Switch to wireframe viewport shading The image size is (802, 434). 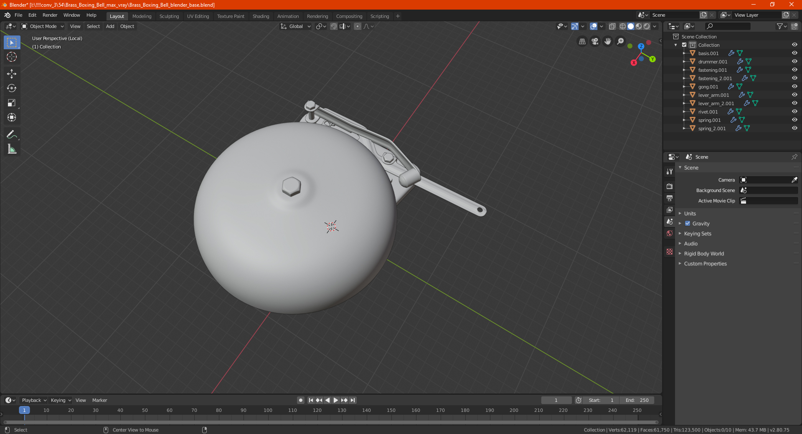622,26
